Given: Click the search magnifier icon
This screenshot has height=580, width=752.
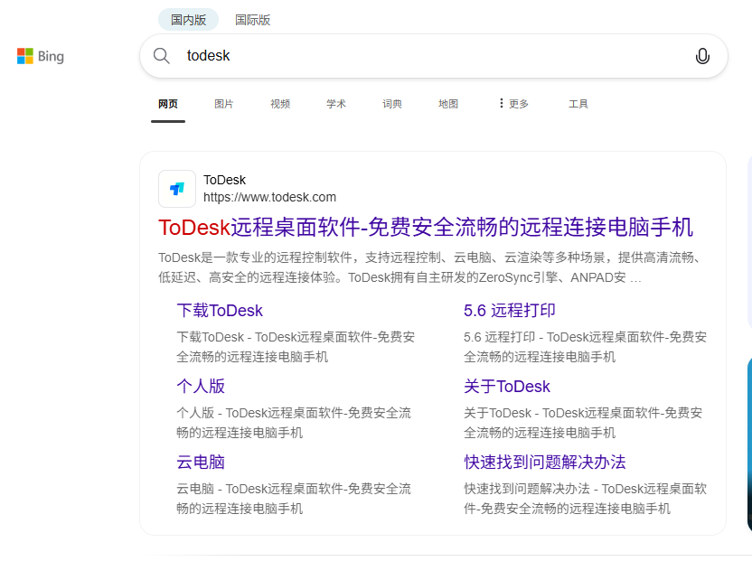Looking at the screenshot, I should coord(161,55).
